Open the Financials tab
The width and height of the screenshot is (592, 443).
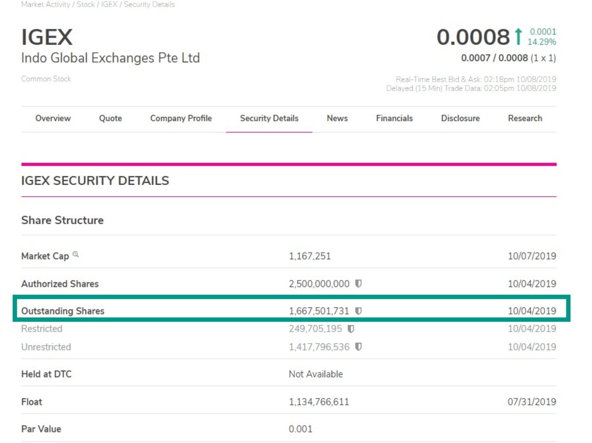pos(394,118)
